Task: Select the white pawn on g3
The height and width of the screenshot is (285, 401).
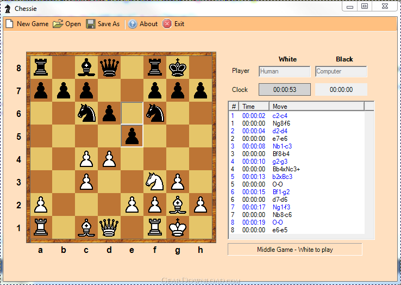Action: 178,182
